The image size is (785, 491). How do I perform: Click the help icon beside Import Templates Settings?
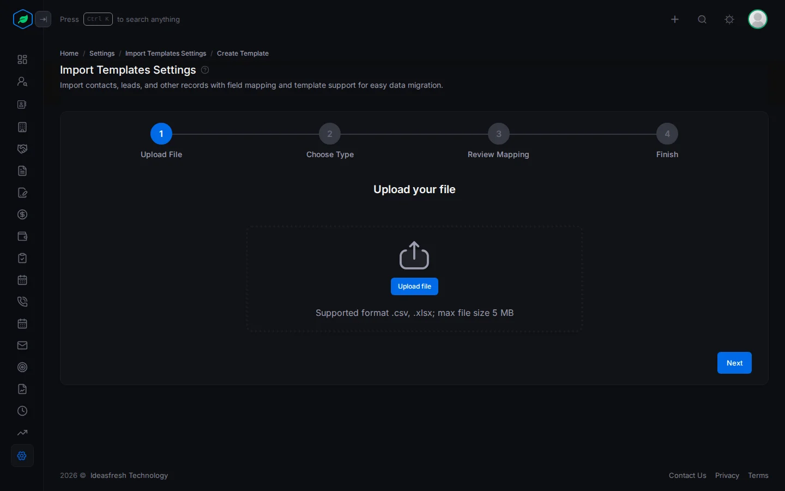coord(205,70)
